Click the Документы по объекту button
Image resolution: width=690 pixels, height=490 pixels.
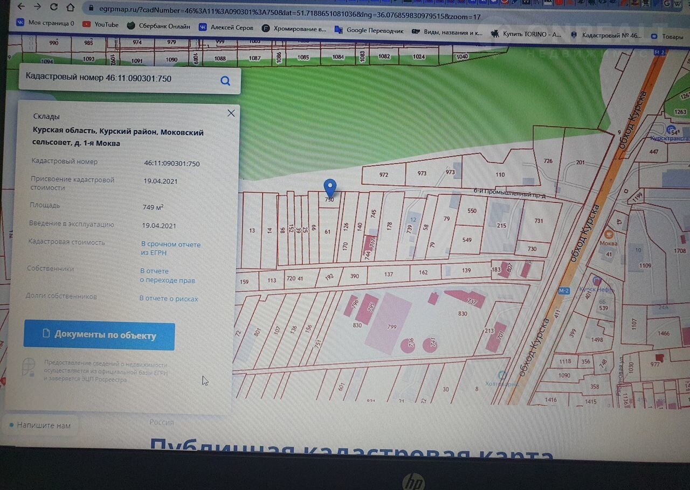99,335
